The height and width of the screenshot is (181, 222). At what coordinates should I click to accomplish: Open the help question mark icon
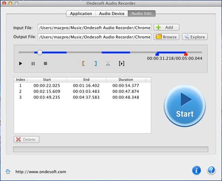click(x=211, y=170)
